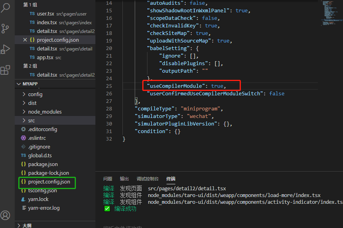Open detail.tsx under group 2
343x228 pixels.
click(x=55, y=75)
